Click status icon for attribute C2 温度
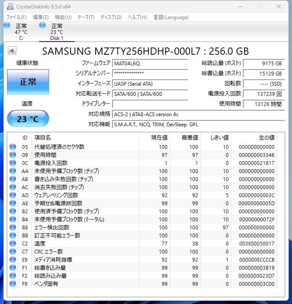The image size is (292, 304). pyautogui.click(x=13, y=243)
